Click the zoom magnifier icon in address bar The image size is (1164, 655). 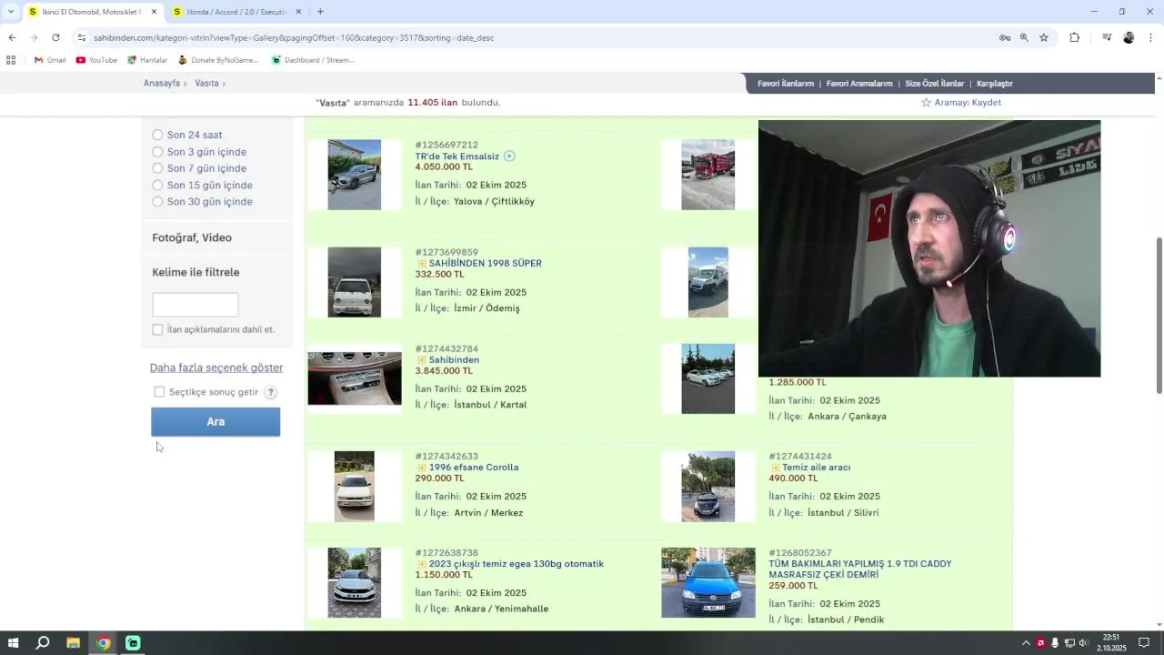point(1024,37)
